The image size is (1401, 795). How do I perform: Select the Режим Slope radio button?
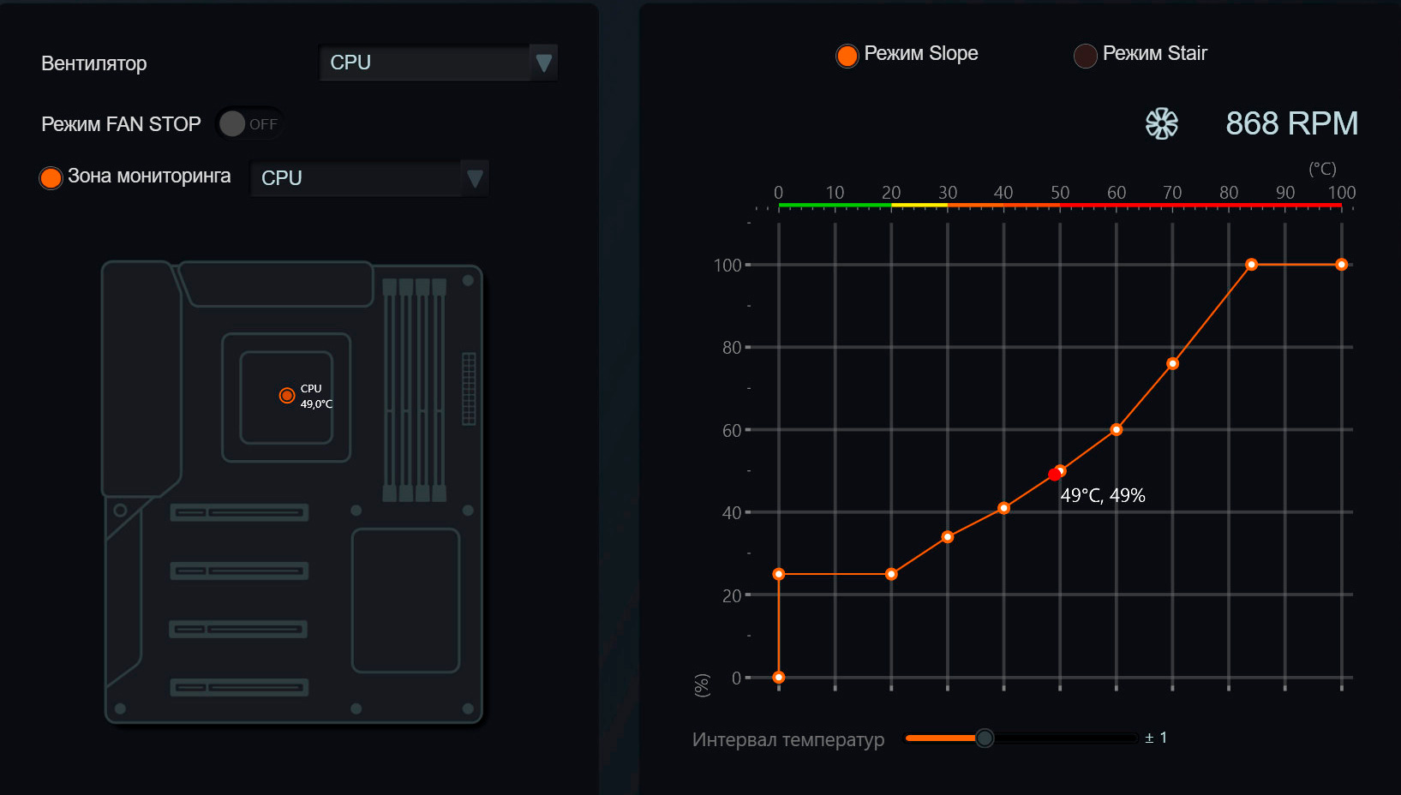(847, 56)
